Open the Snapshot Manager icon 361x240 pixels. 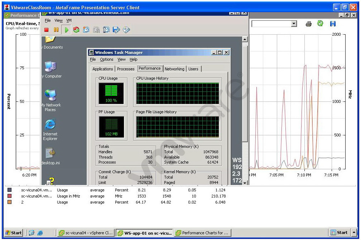coord(106,30)
